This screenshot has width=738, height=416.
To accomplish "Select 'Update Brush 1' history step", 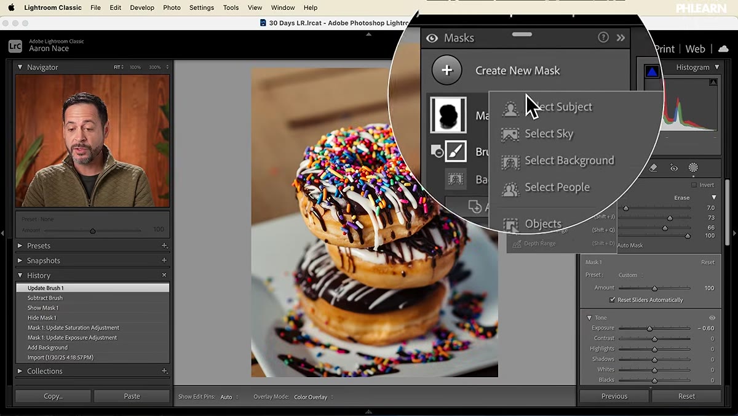I will click(x=92, y=288).
